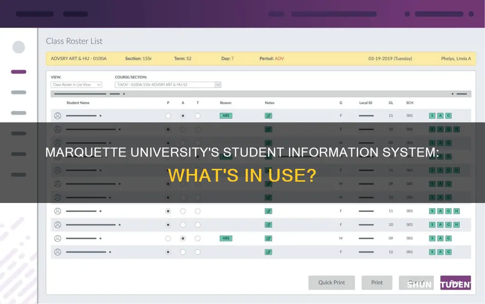Click the G badge in the first roster row
This screenshot has width=485, height=304.
[x=448, y=116]
